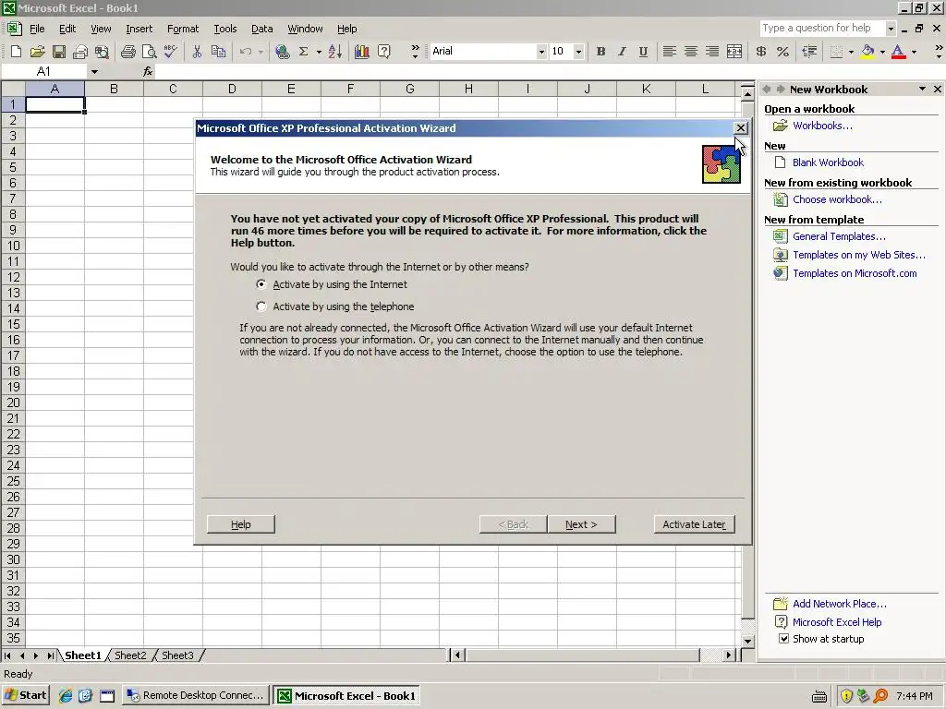
Task: Open the Borders dropdown arrow
Action: (851, 52)
